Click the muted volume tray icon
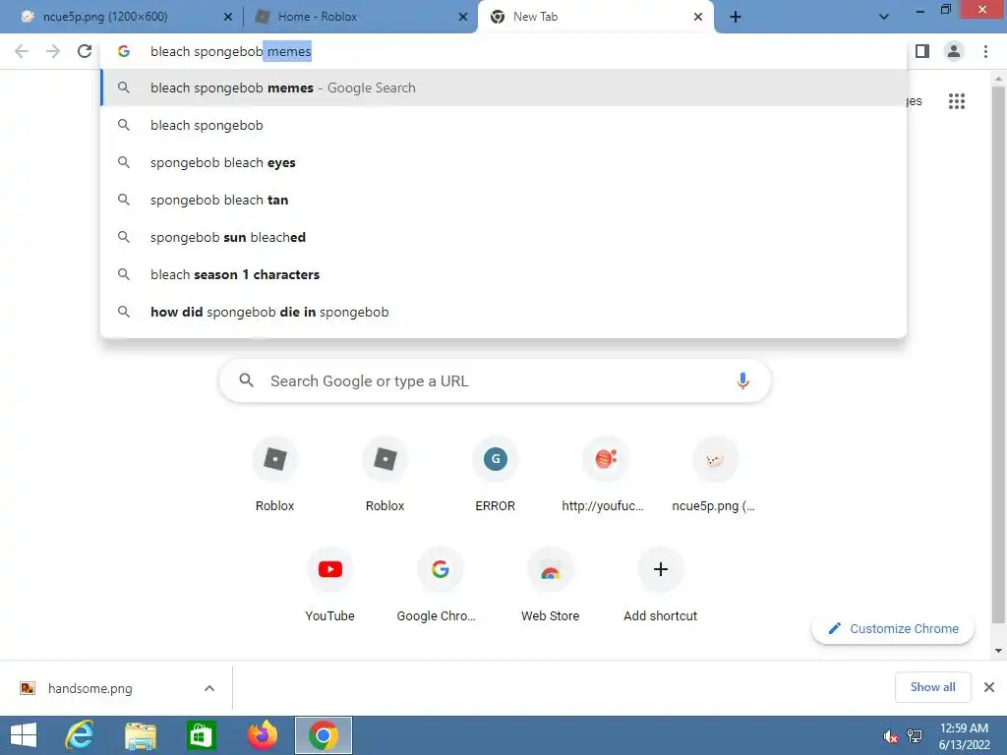 click(890, 736)
